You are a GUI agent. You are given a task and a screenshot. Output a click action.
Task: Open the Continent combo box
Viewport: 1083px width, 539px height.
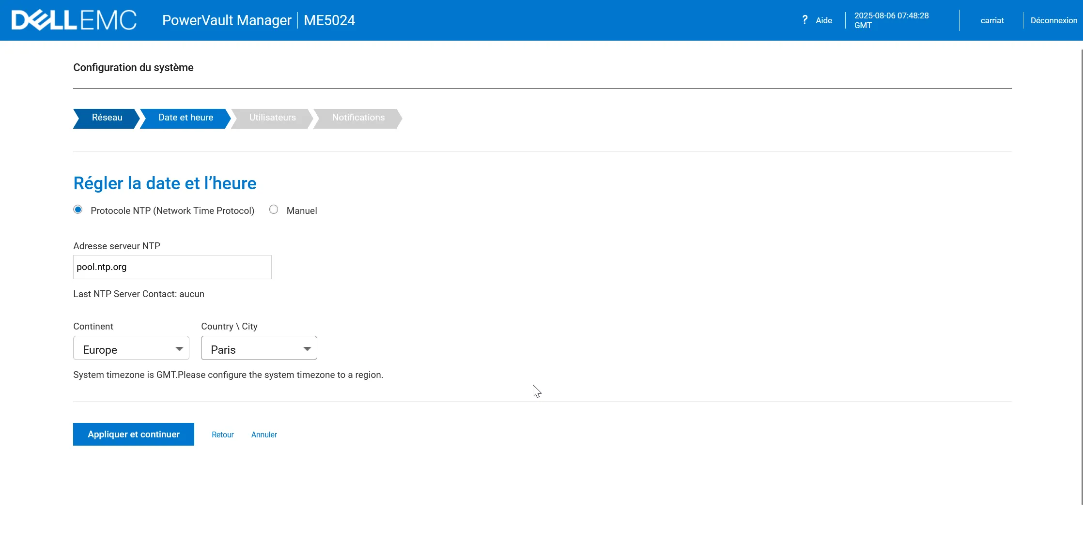(x=131, y=348)
